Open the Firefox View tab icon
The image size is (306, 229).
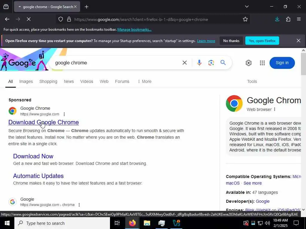click(6, 7)
